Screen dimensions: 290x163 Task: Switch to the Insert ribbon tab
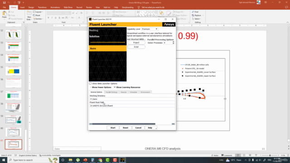(x=22, y=7)
